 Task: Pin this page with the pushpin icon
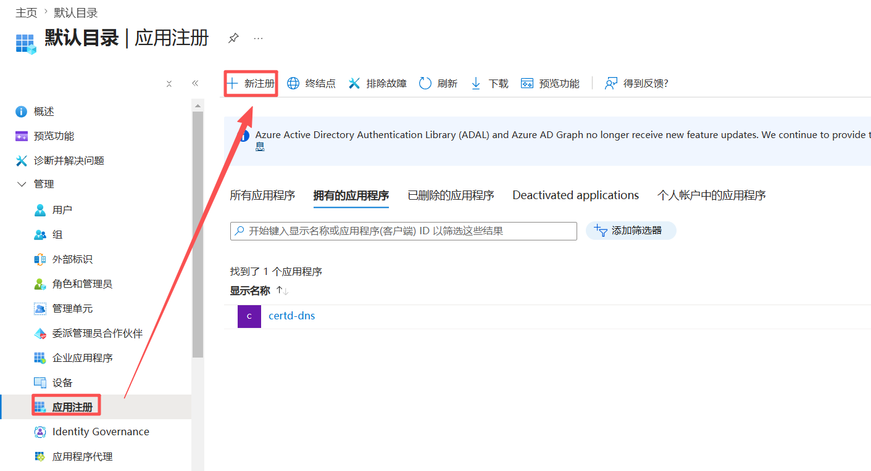(233, 38)
